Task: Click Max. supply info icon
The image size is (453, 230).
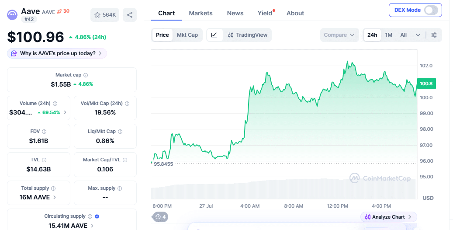Action: coord(120,188)
